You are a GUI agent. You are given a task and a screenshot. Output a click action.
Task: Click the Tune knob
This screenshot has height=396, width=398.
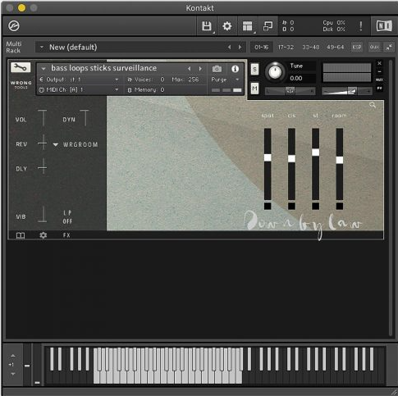[x=275, y=72]
